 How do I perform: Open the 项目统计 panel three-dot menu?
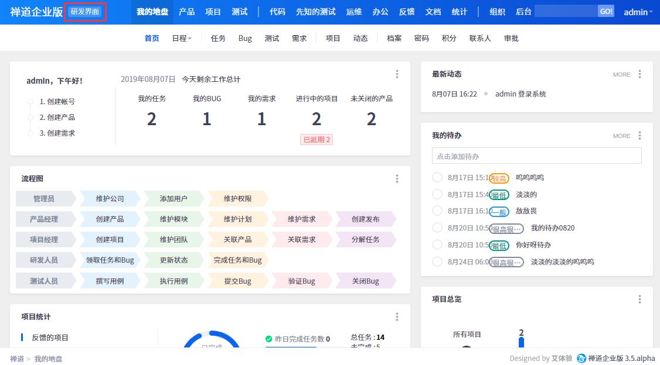tap(397, 317)
